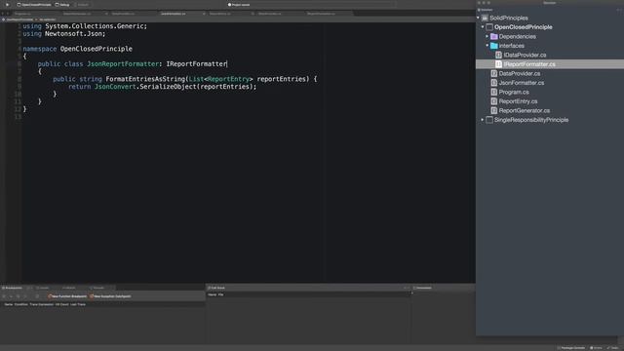This screenshot has width=624, height=351.
Task: Place cursor after IReportFormatter in code
Action: click(227, 63)
